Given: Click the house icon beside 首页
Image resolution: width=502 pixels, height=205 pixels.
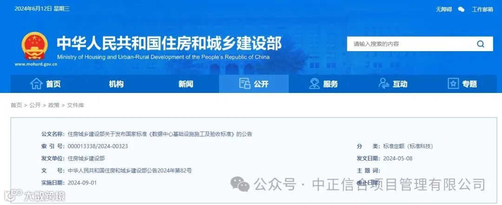Looking at the screenshot, I should pyautogui.click(x=36, y=84).
